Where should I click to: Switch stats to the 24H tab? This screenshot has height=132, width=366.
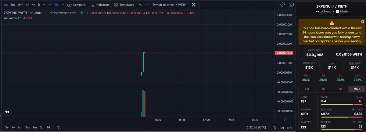pyautogui.click(x=357, y=89)
